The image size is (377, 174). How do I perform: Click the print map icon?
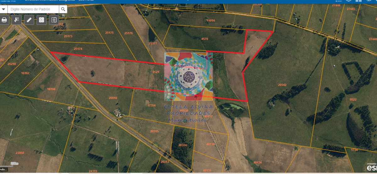click(4, 20)
